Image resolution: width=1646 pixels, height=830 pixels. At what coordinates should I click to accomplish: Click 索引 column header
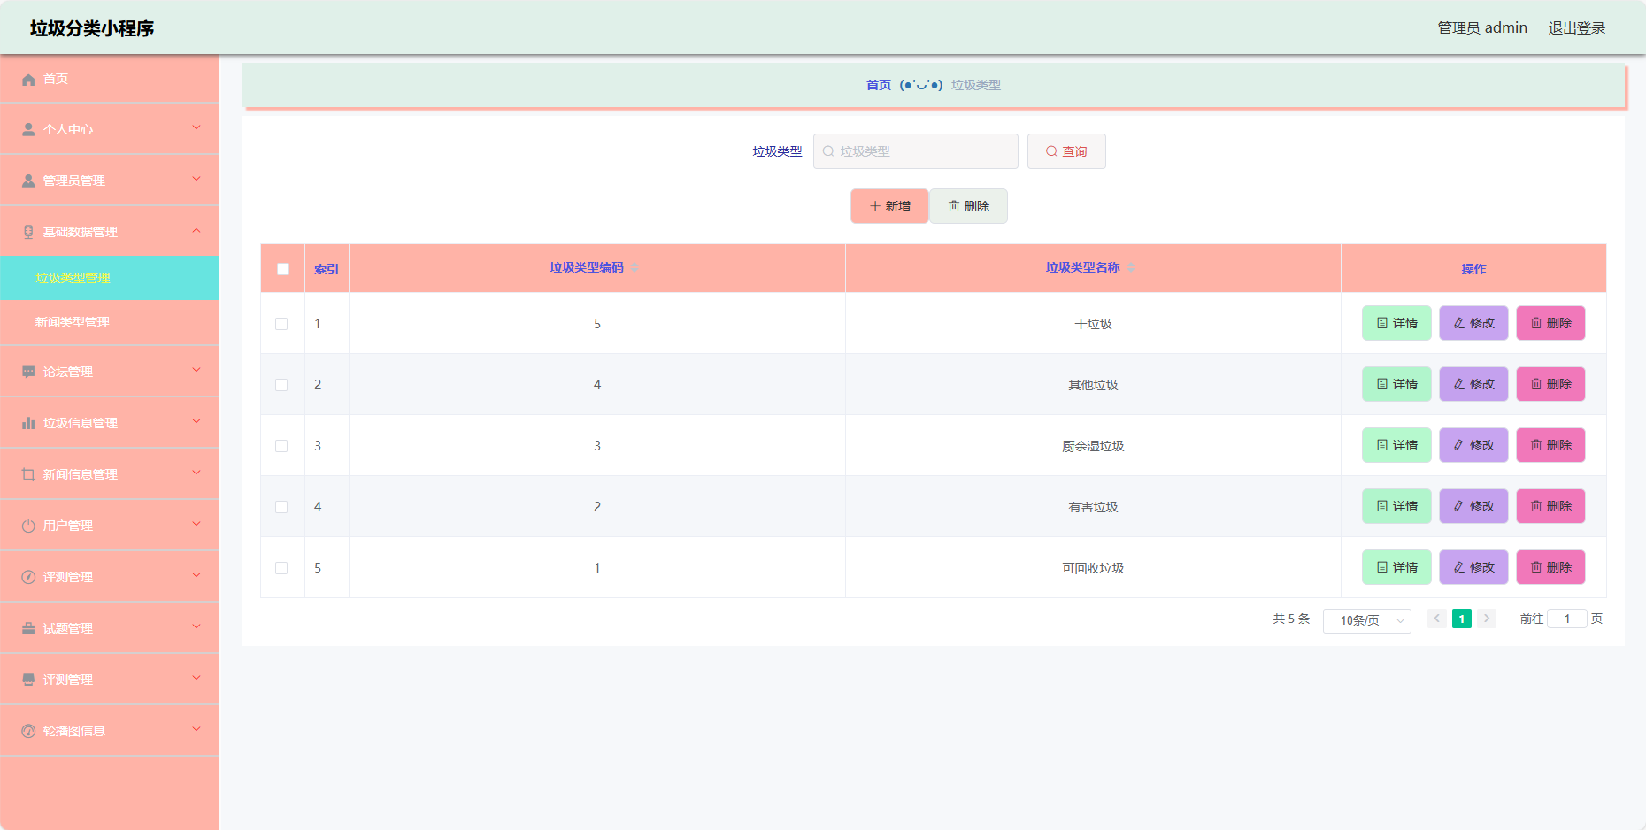coord(327,269)
